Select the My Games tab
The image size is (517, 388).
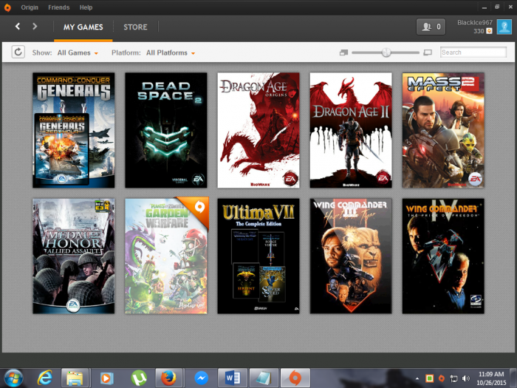point(83,27)
